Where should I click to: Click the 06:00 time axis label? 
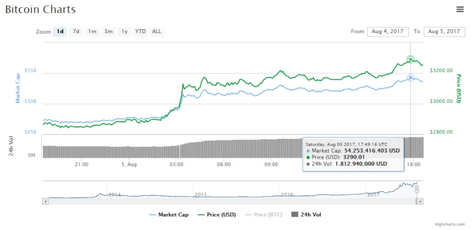tap(223, 164)
